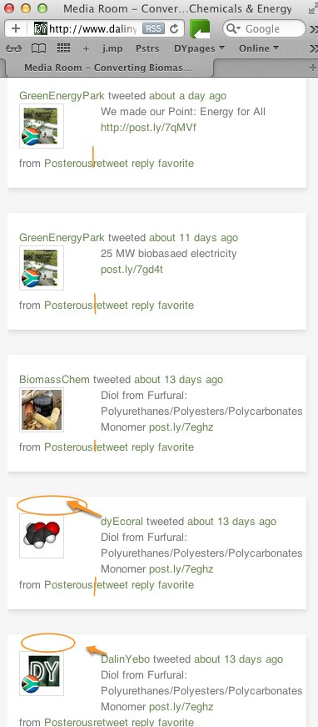Open the Pstrs bookmark
318x727 pixels.
[x=147, y=48]
